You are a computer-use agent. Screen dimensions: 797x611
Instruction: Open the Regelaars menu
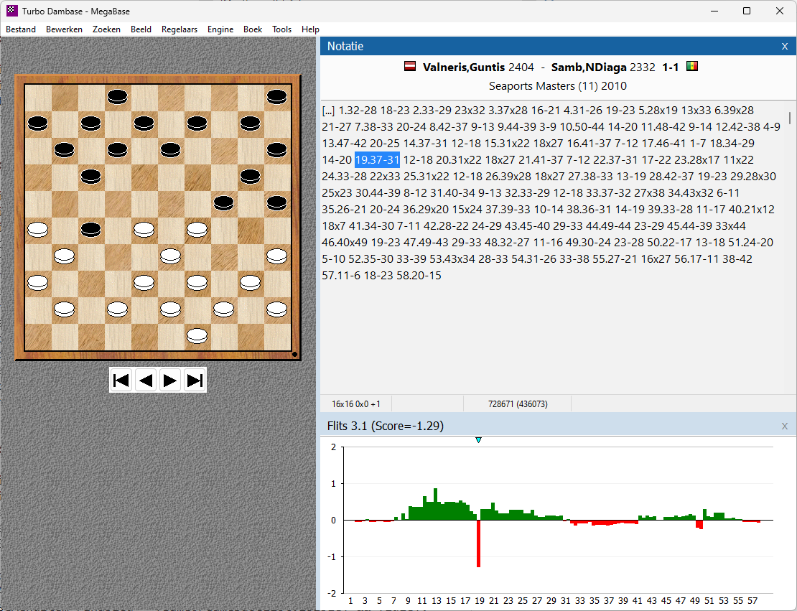[180, 29]
